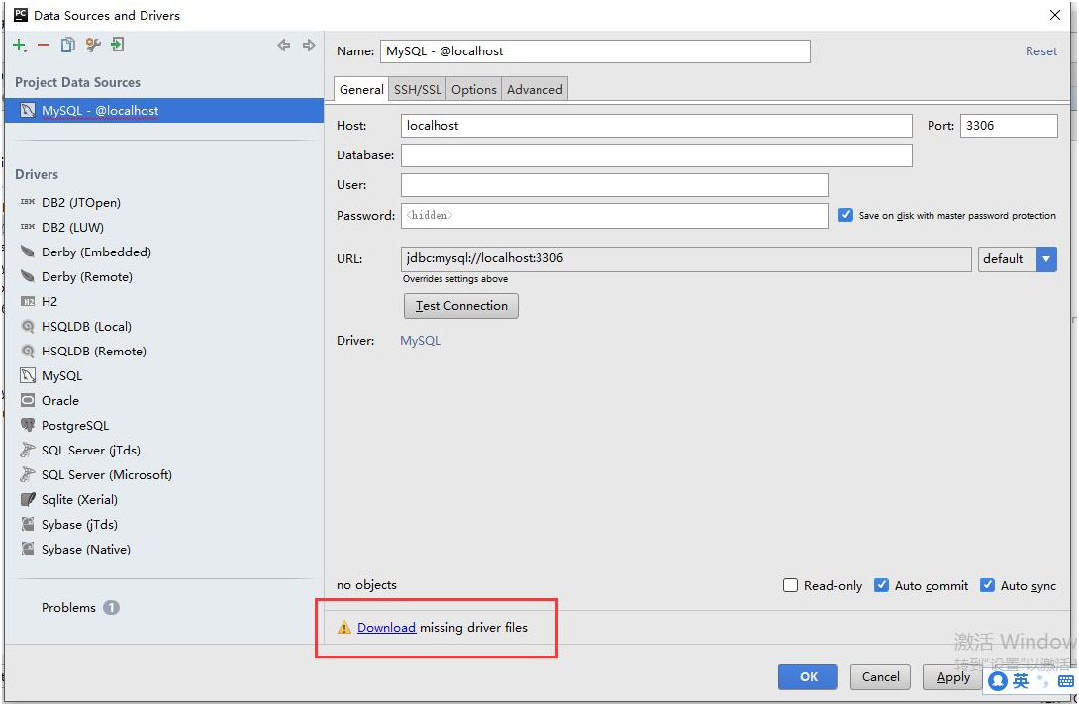Click the input method language indicator

click(x=1021, y=681)
